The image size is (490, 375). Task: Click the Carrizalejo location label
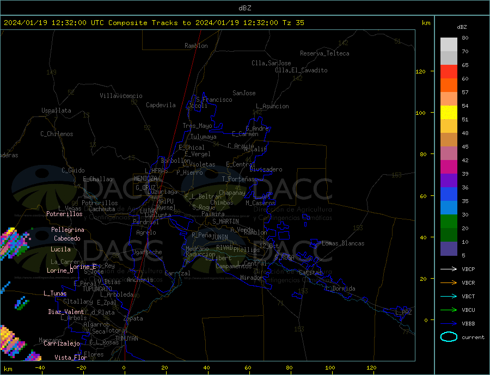tap(62, 344)
